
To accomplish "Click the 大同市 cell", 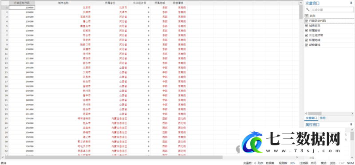I will (x=63, y=72).
